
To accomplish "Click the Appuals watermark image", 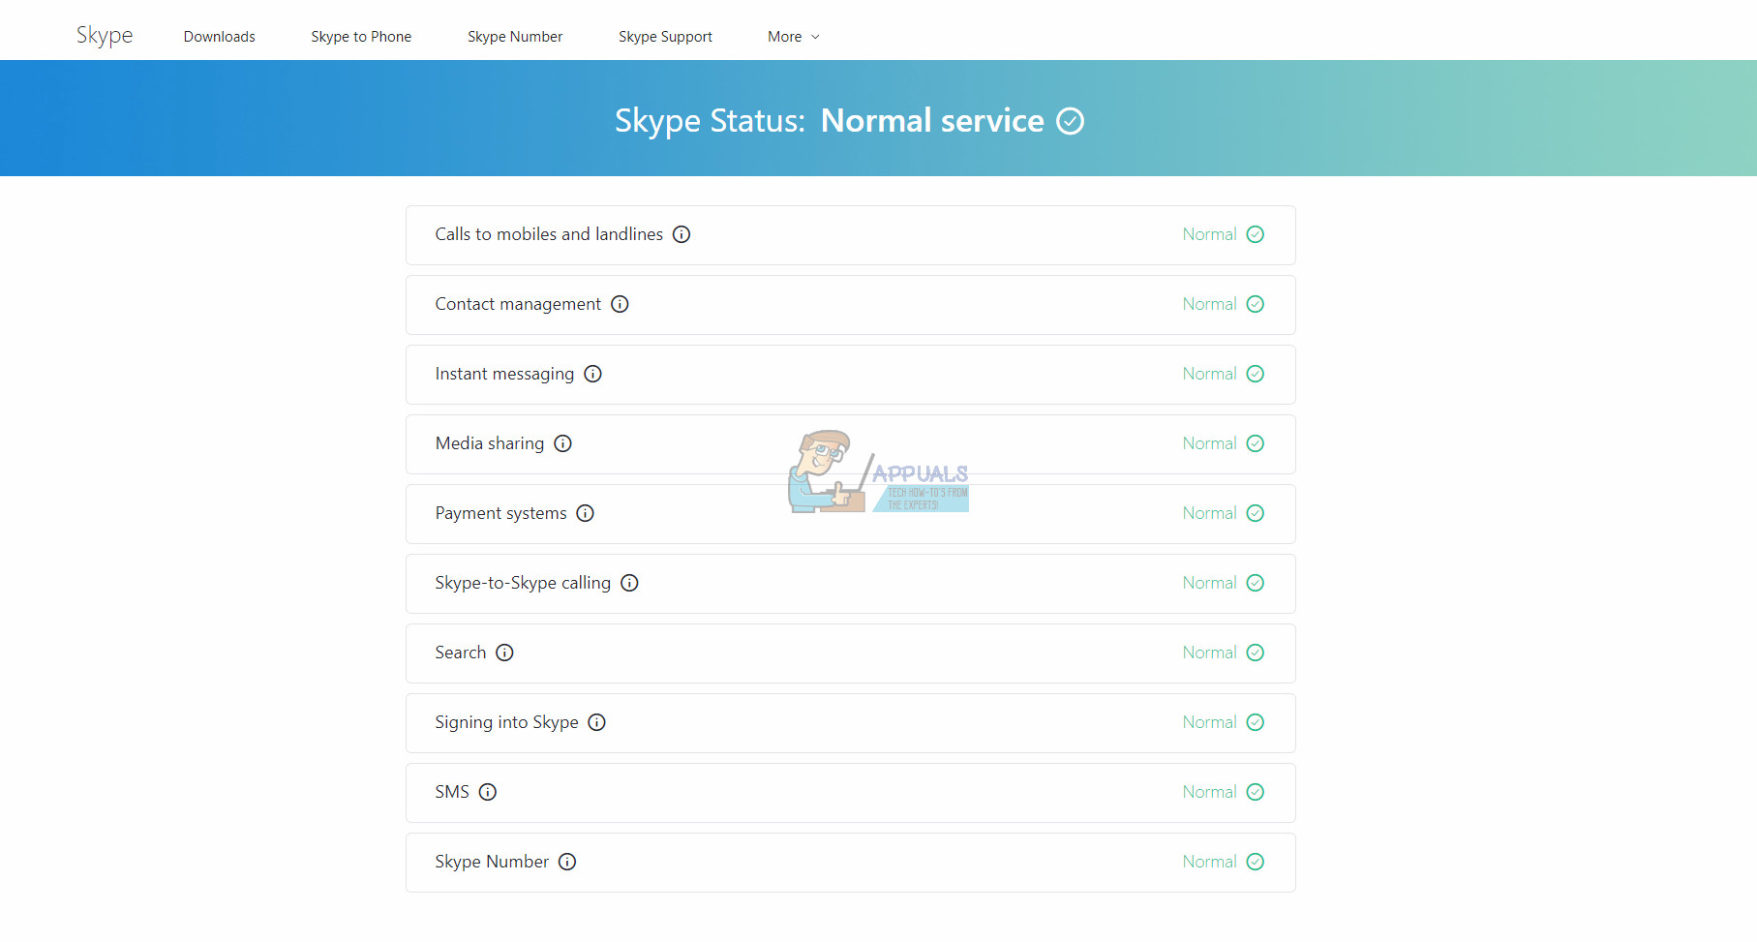I will 878,472.
